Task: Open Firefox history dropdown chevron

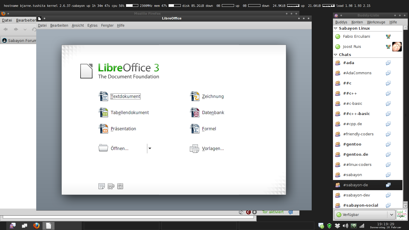Action: (25, 29)
